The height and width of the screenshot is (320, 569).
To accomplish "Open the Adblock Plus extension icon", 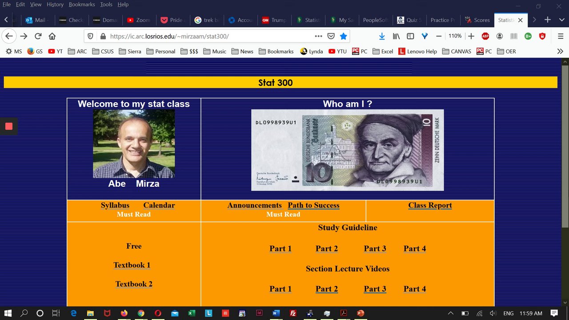I will click(485, 36).
